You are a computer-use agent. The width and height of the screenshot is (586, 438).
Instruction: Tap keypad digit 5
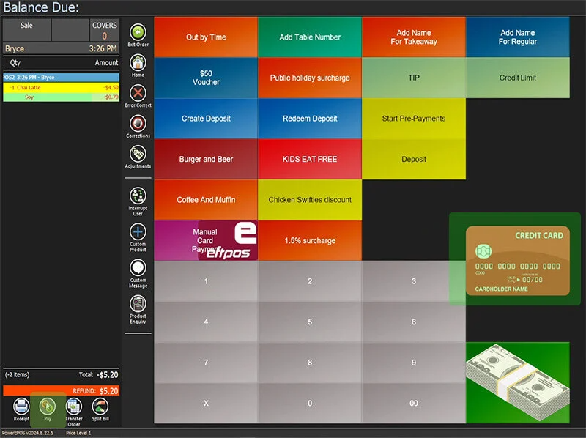(x=310, y=322)
